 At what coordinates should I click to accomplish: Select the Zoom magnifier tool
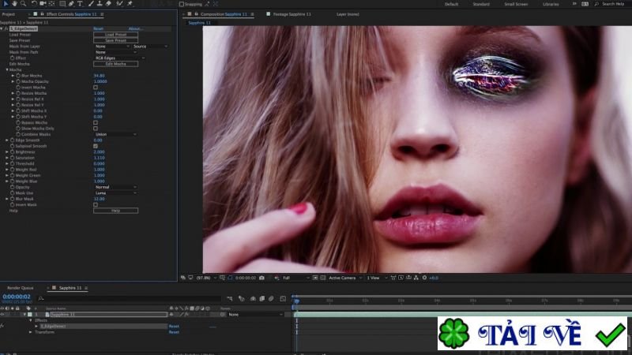pos(24,4)
